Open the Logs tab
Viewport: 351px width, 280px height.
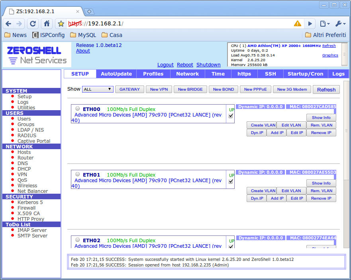[x=338, y=74]
